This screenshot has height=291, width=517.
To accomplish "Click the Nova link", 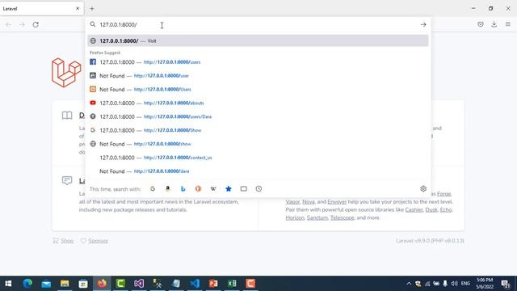I will (x=309, y=201).
